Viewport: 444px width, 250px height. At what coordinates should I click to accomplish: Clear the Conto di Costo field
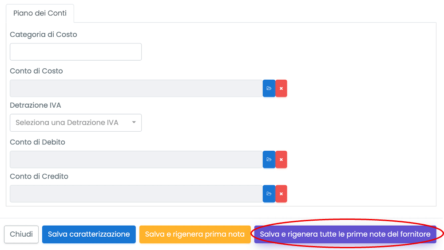point(281,89)
